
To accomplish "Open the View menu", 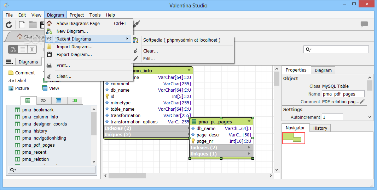I will coord(36,15).
